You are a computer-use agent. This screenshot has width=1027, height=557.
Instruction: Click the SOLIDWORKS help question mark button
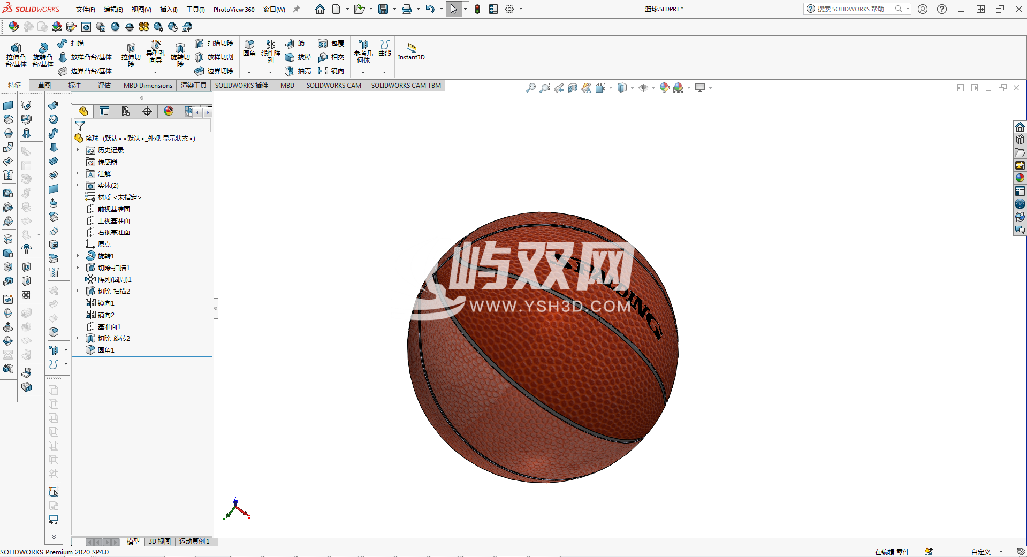[941, 9]
